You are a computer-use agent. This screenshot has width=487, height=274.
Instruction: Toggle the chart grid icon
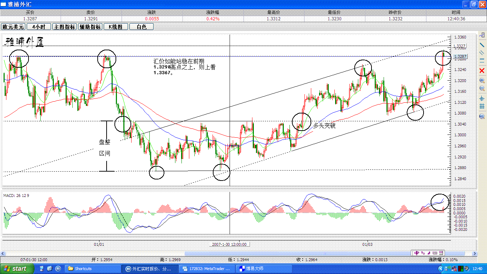[x=482, y=106]
